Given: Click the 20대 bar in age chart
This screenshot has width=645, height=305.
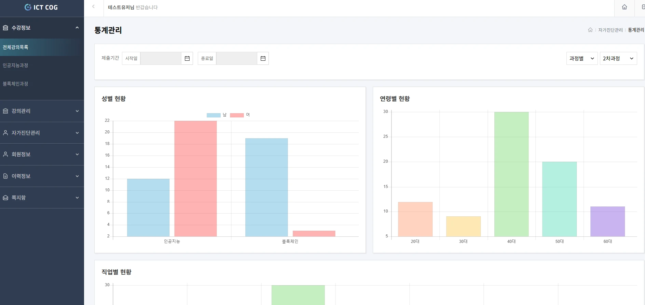Looking at the screenshot, I should 415,219.
